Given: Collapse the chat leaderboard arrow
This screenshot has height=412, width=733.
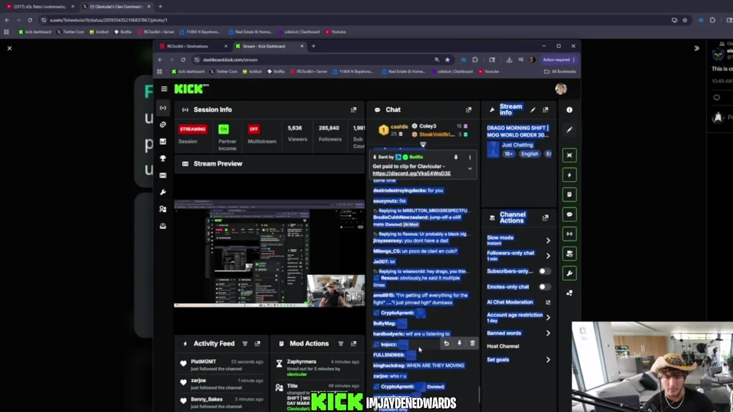Looking at the screenshot, I should click(423, 145).
